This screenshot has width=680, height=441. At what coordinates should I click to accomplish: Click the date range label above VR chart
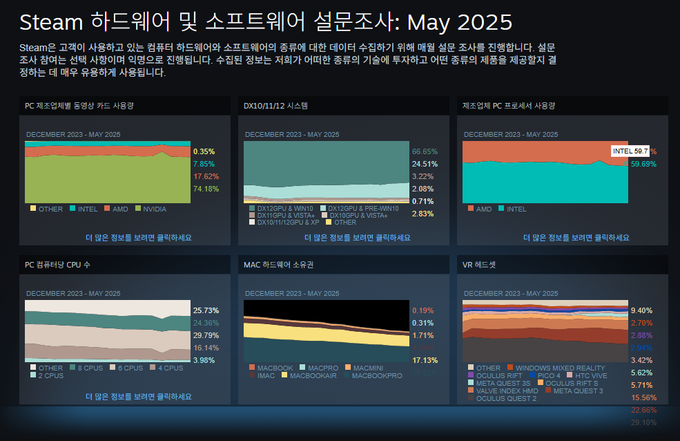511,293
